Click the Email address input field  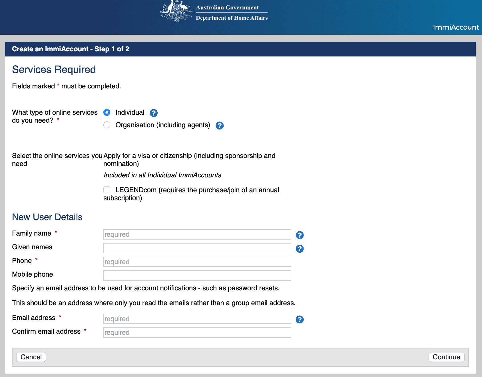point(197,319)
